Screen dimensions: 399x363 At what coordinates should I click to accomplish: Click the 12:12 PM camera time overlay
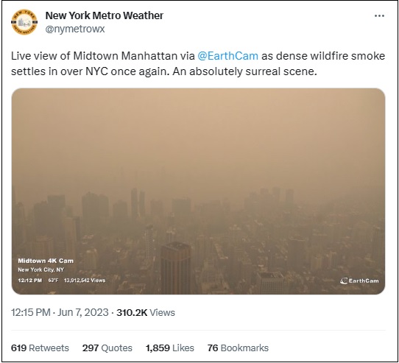click(x=29, y=281)
